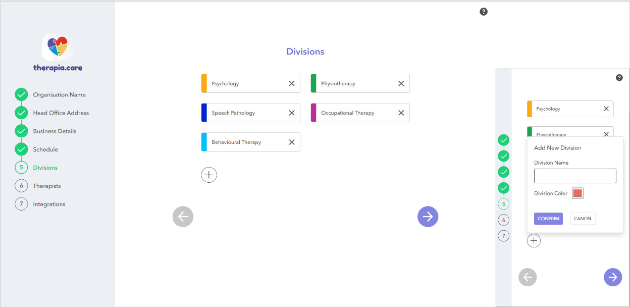Remove the Psychology division in main panel
630x307 pixels.
pyautogui.click(x=291, y=84)
